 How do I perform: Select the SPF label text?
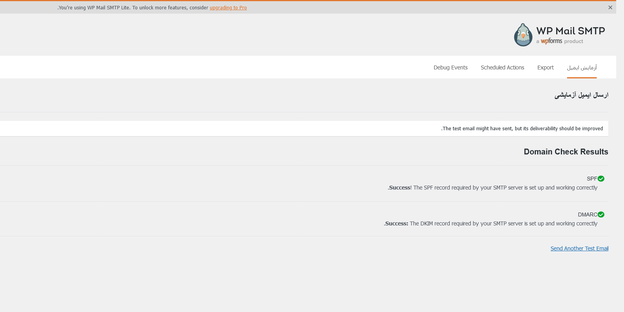point(592,179)
